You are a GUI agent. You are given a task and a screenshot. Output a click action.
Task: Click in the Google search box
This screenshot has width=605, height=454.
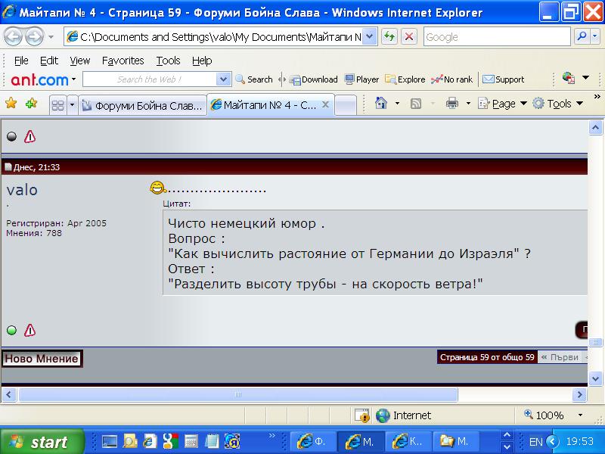495,36
